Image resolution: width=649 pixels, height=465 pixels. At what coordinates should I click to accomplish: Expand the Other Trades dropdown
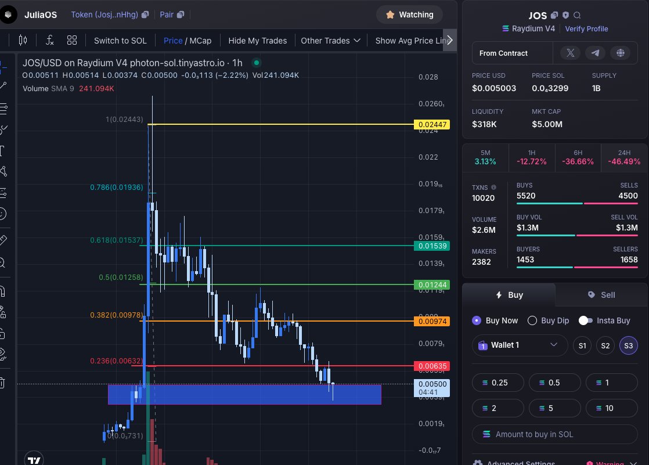click(330, 41)
